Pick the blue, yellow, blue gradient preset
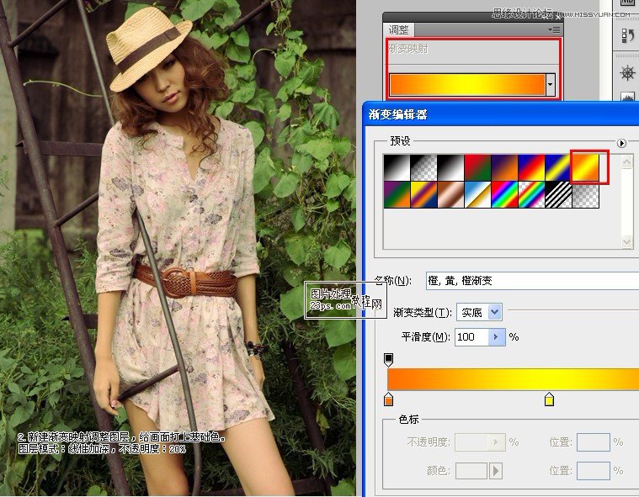This screenshot has height=497, width=639. click(558, 167)
